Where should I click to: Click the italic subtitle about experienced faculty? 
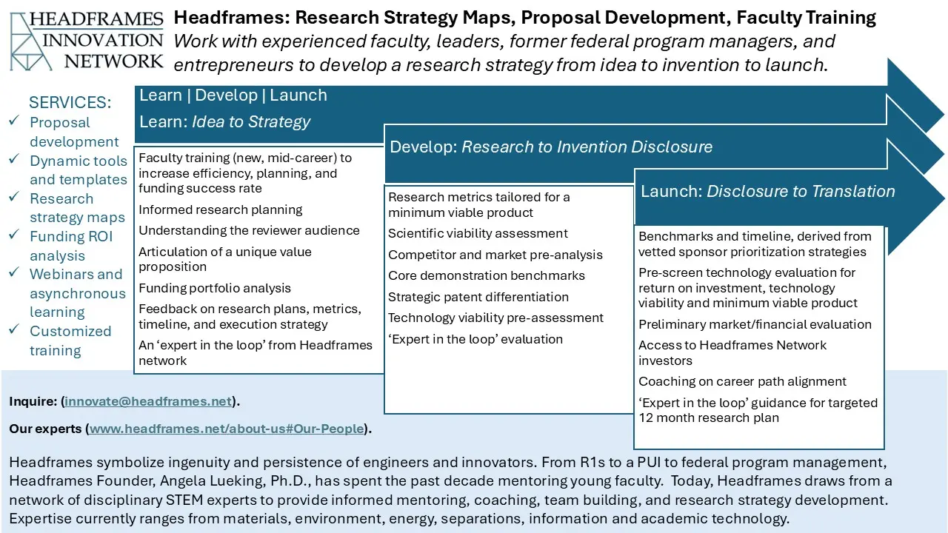pyautogui.click(x=505, y=53)
